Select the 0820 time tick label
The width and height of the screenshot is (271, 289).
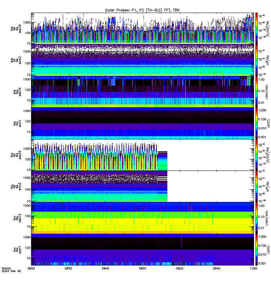68,268
